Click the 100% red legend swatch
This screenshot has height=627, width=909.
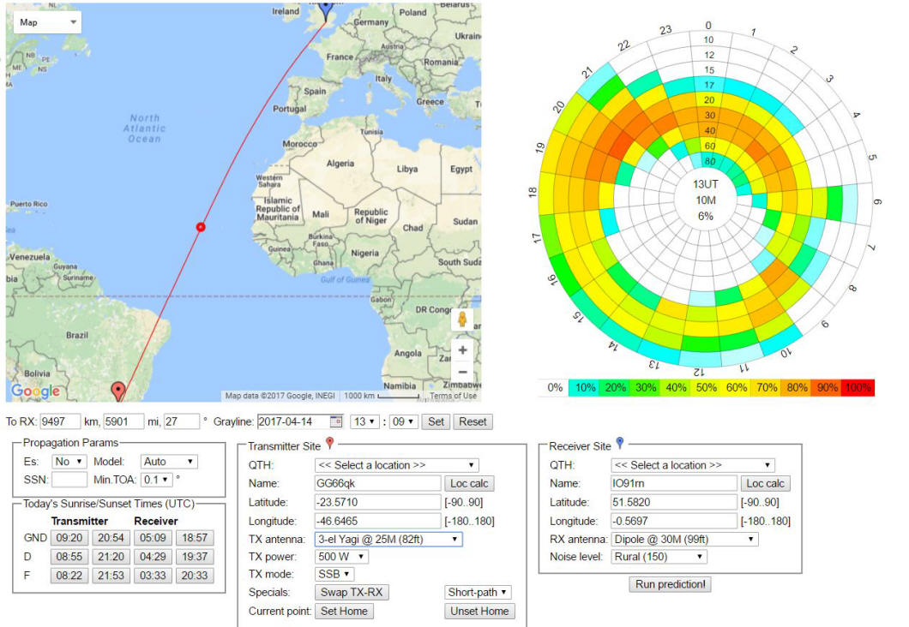858,387
